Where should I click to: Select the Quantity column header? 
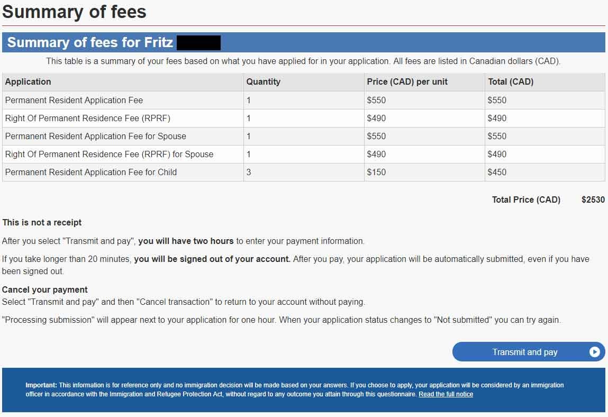(x=264, y=81)
